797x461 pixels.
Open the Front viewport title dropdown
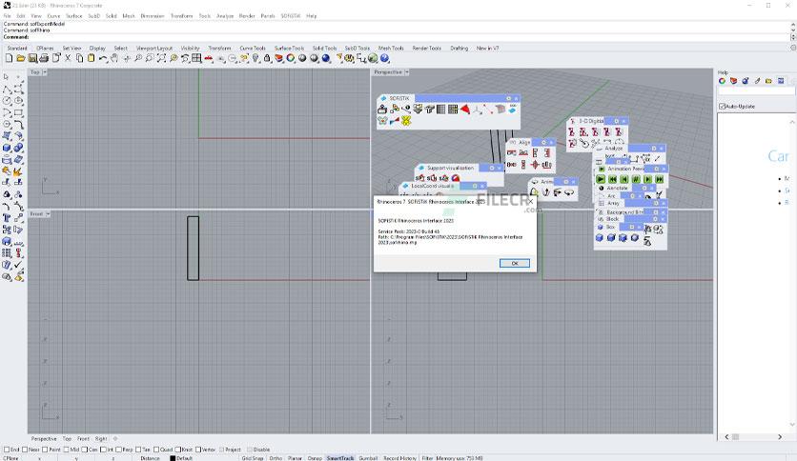coord(48,213)
